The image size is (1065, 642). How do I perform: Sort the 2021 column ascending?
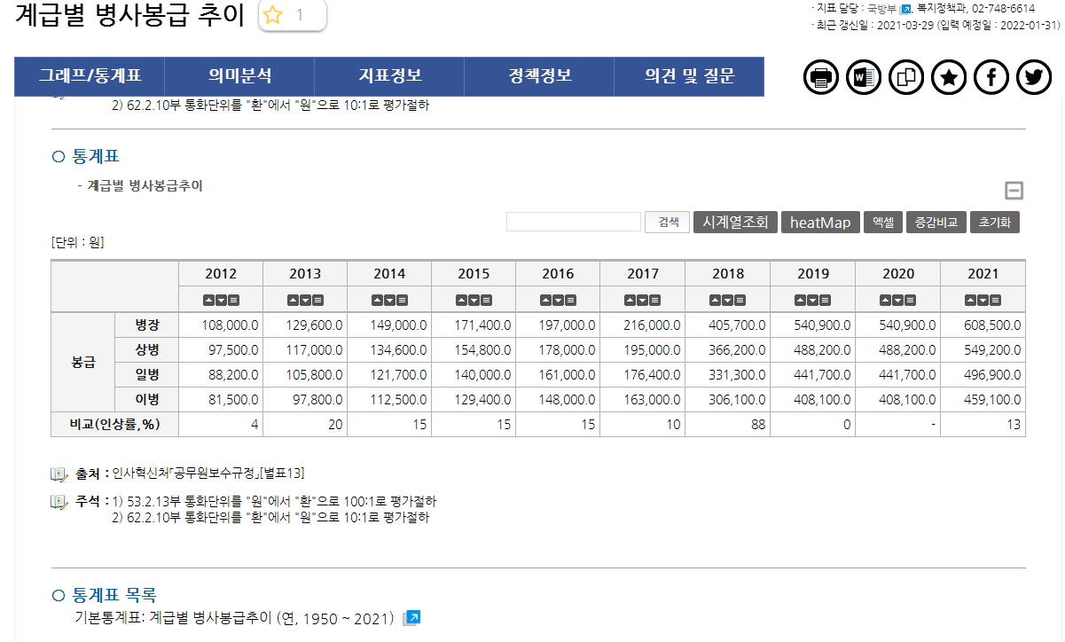[x=972, y=301]
